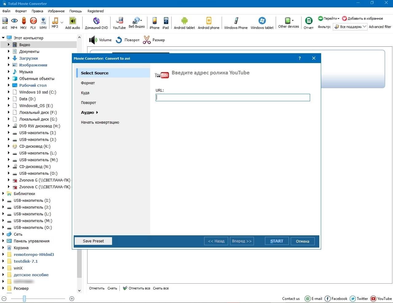The image size is (393, 303).
Task: Collapse the Этот компьютер node
Action: point(3,38)
